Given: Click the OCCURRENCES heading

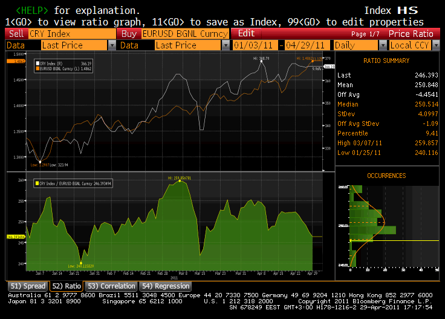Looking at the screenshot, I should (386, 176).
